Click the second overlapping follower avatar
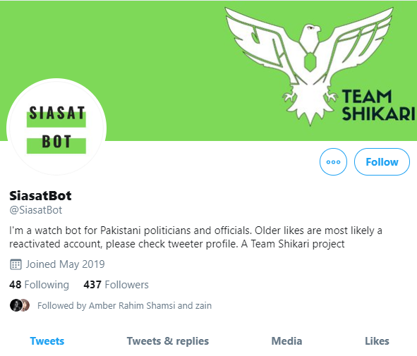417x356 pixels. pos(26,305)
